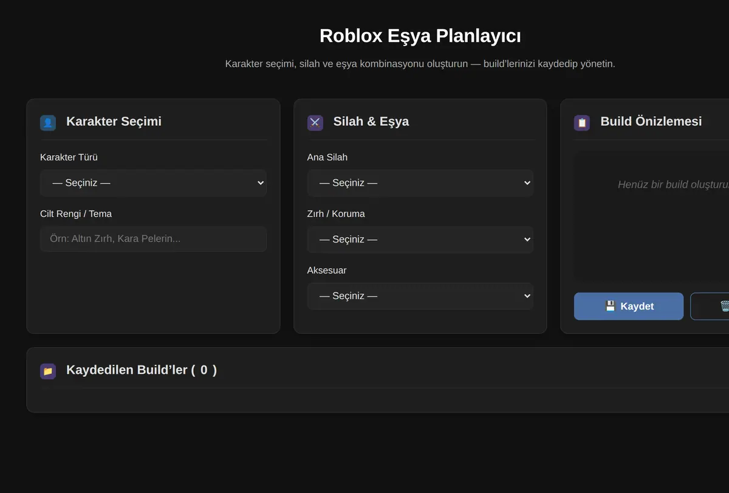The width and height of the screenshot is (729, 493).
Task: Click the Build Önizlemesi heading
Action: [651, 121]
